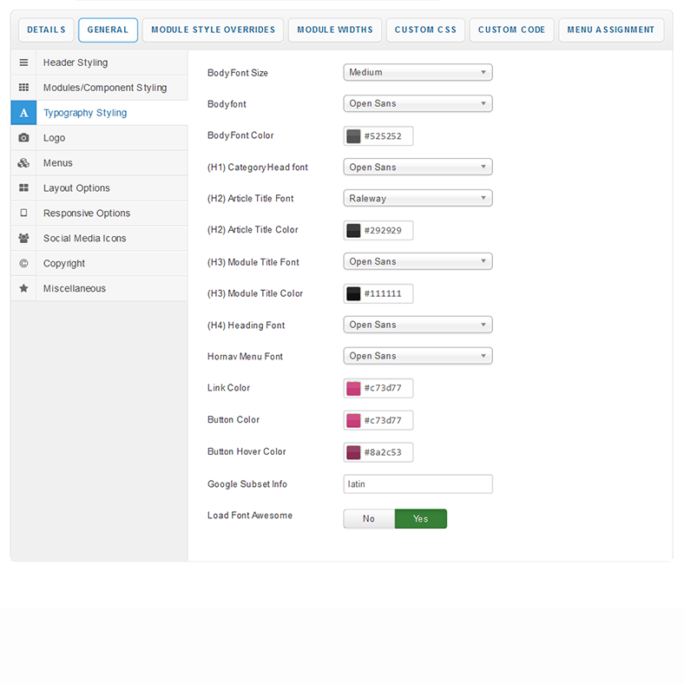
Task: Open the Body Font Size dropdown
Action: coord(418,73)
